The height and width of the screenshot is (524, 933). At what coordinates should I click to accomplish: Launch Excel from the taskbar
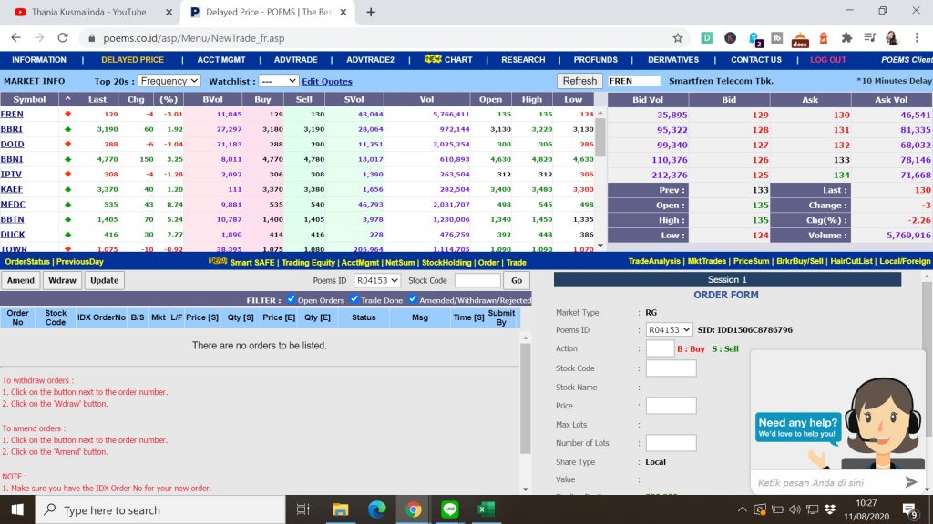point(485,509)
